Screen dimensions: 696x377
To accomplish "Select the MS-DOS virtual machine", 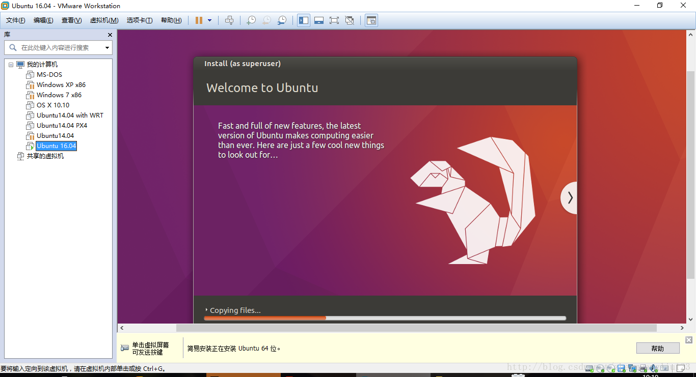I will [49, 75].
